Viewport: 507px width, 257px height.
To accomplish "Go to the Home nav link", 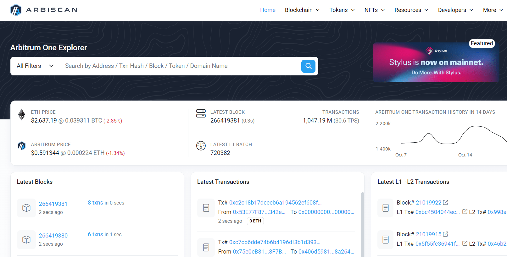I will point(268,10).
